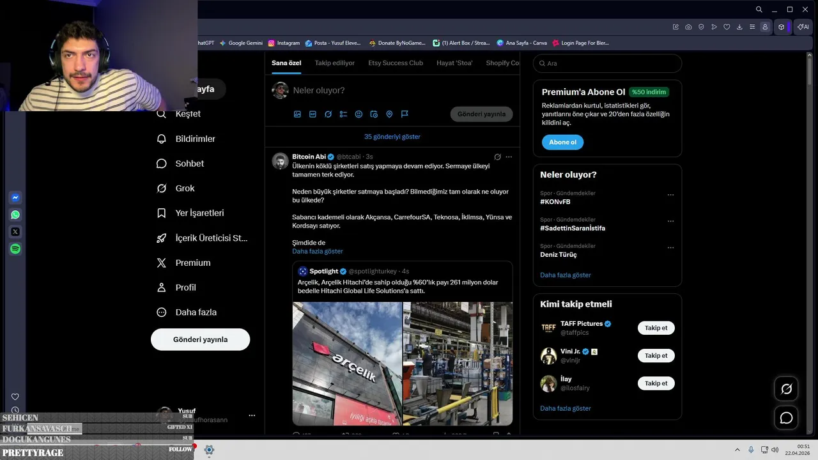Open WhatsApp in browser sidebar

[15, 215]
